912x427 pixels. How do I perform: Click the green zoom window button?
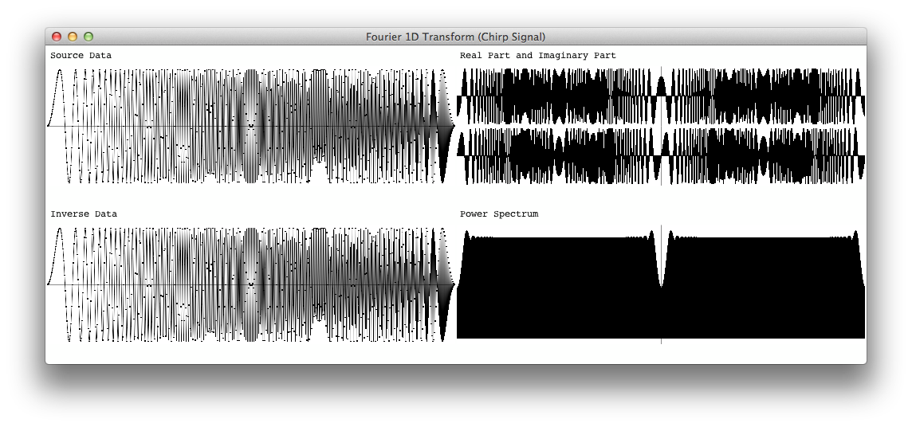point(88,37)
